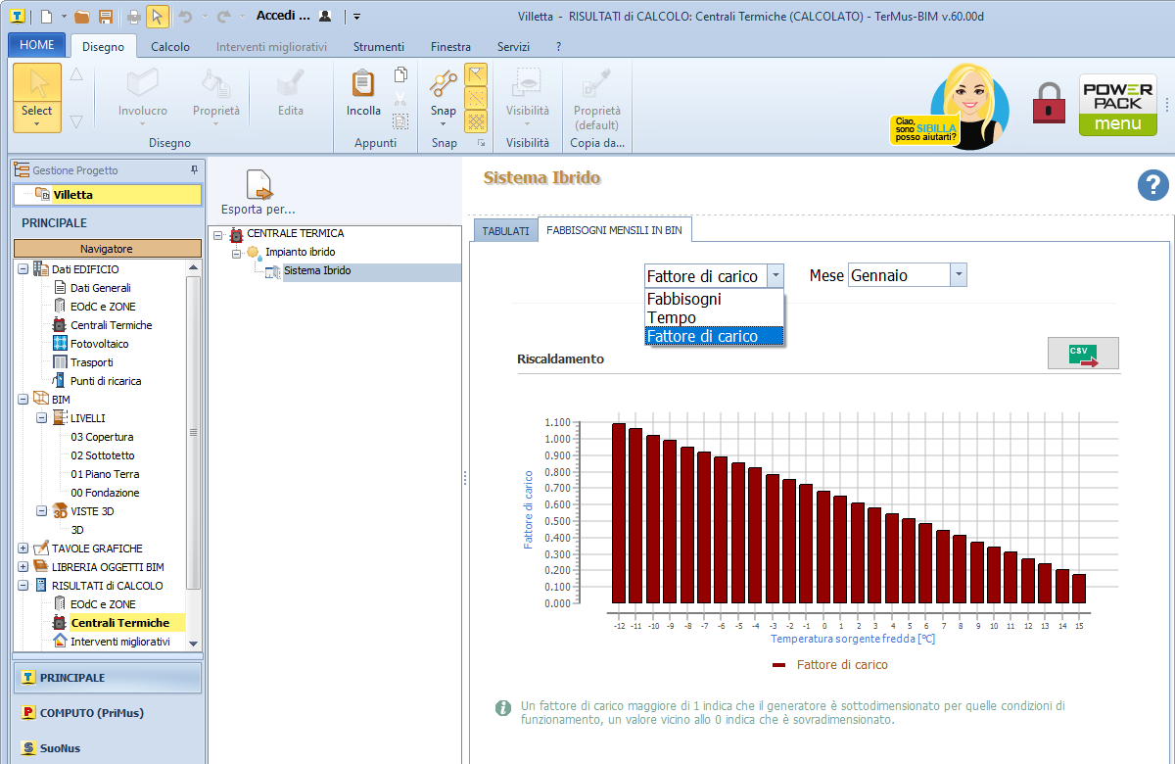This screenshot has height=764, width=1175.
Task: Toggle the Snap tool
Action: 444,86
